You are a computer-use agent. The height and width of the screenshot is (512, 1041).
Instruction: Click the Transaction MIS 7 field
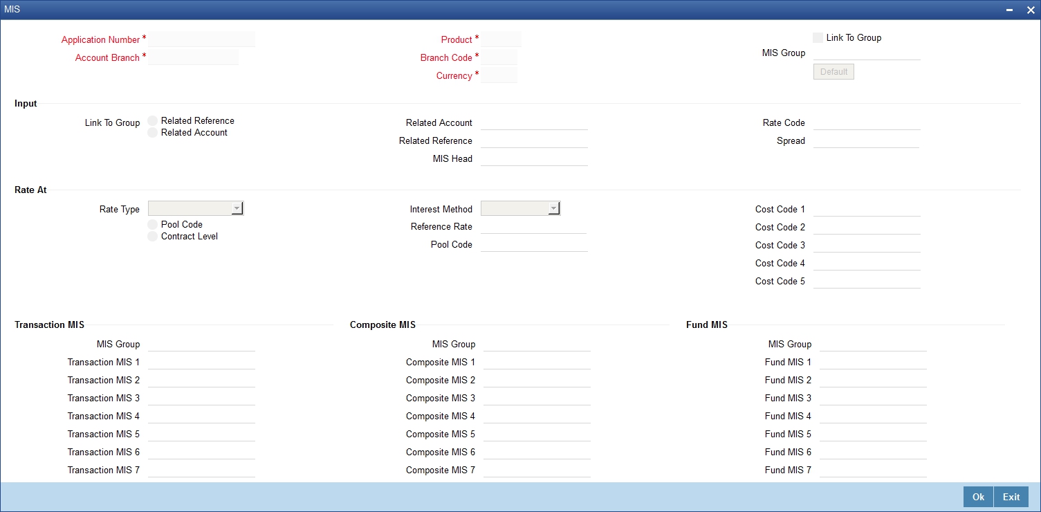[201, 470]
